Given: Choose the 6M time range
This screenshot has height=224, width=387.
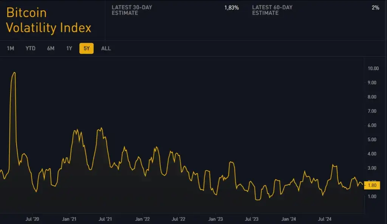Looking at the screenshot, I should tap(51, 48).
